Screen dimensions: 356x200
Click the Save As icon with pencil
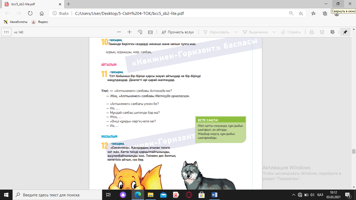[332, 32]
